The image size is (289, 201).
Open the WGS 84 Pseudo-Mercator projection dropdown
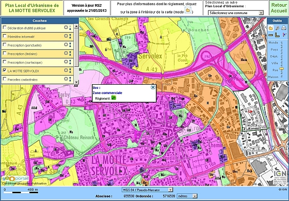[147, 190]
